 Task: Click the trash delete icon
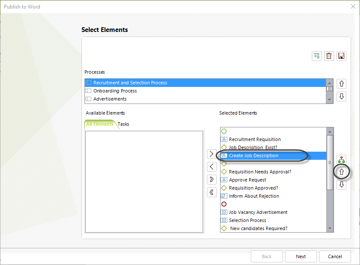click(329, 56)
